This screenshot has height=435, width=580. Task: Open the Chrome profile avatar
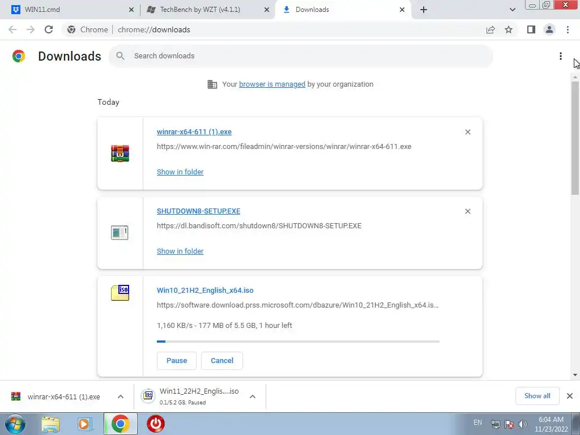[x=549, y=29]
